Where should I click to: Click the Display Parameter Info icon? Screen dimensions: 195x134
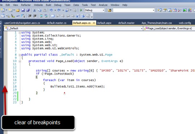click(x=8, y=16)
